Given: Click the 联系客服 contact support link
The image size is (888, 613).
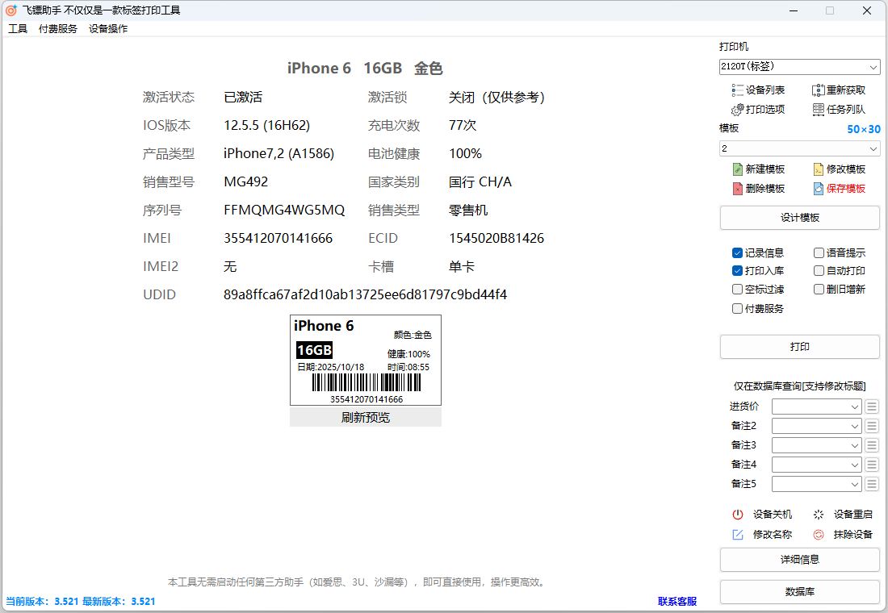Looking at the screenshot, I should pos(676,602).
